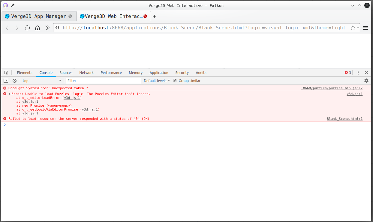Close the DevTools panel
This screenshot has width=373, height=222.
point(366,73)
